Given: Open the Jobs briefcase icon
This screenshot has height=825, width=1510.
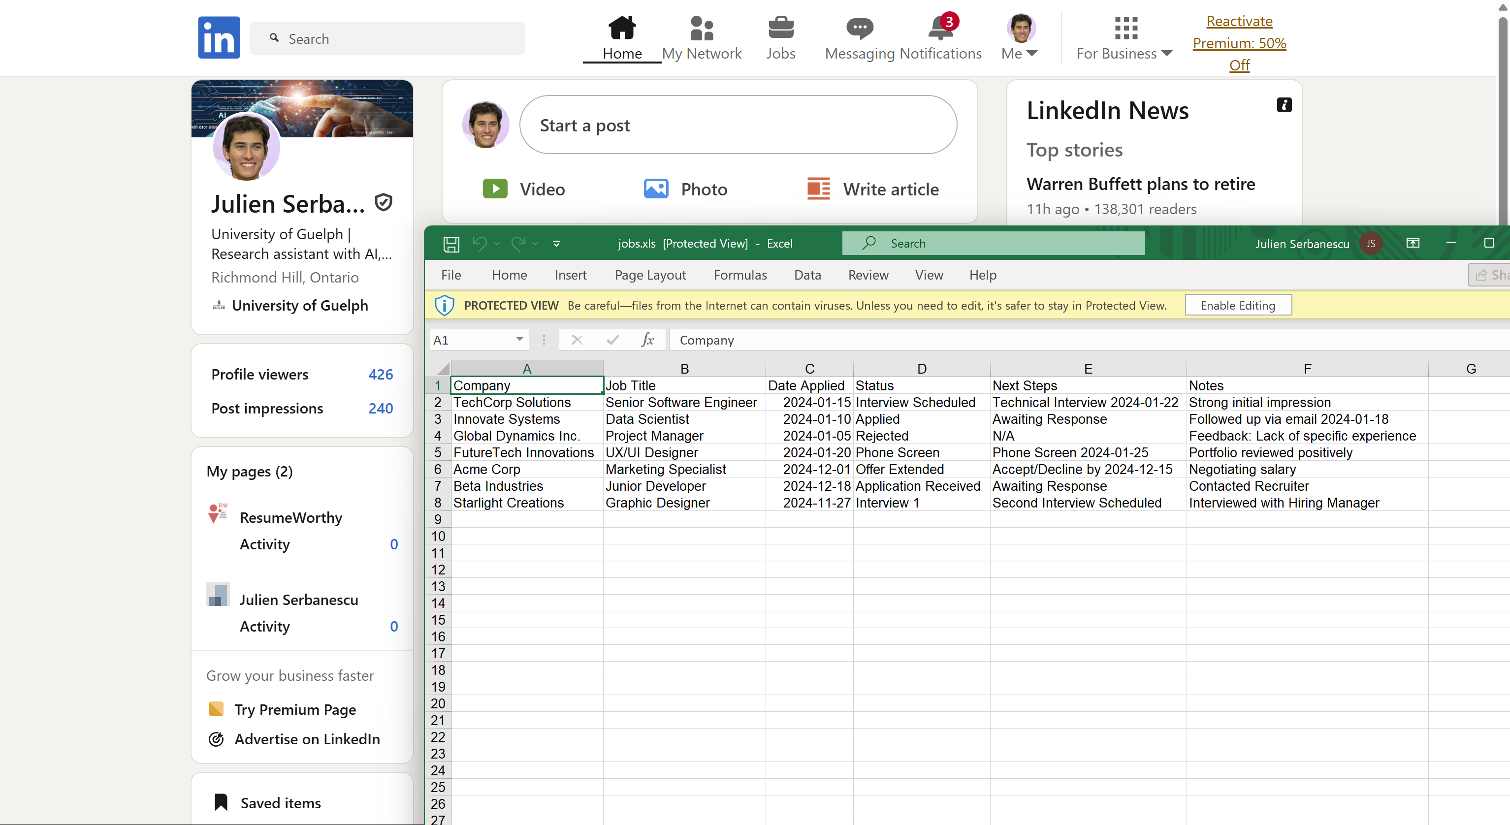Looking at the screenshot, I should coord(780,28).
